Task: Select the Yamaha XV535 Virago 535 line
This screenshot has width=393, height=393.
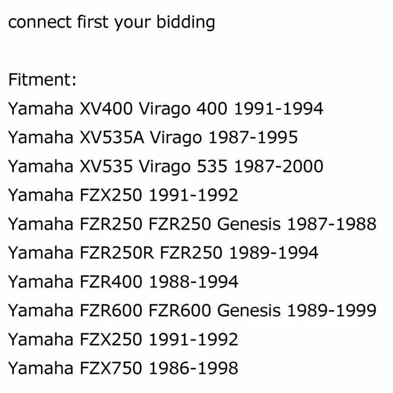Action: [x=166, y=167]
